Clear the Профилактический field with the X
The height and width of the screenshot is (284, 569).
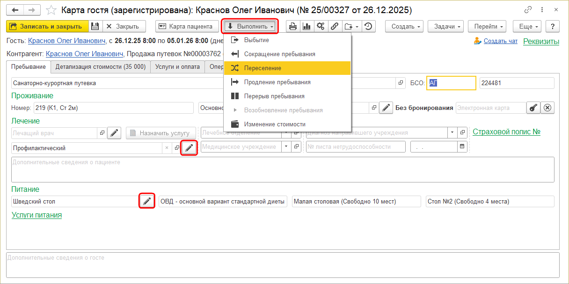(x=168, y=148)
